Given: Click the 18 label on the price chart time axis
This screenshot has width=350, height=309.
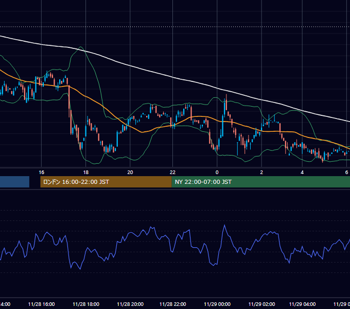Looking at the screenshot, I should [x=86, y=173].
